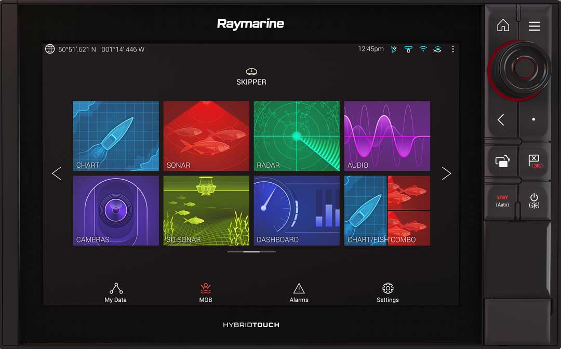The image size is (561, 349).
Task: Open My Data
Action: (115, 293)
